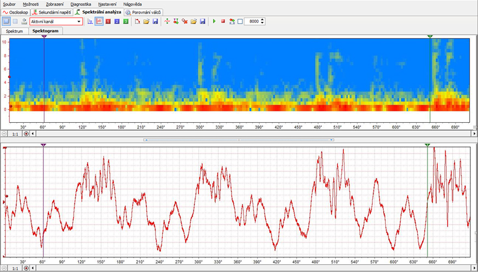Viewport: 478px width, 272px height.
Task: Click the 1:1 zoom button under waveform
Action: pyautogui.click(x=16, y=269)
